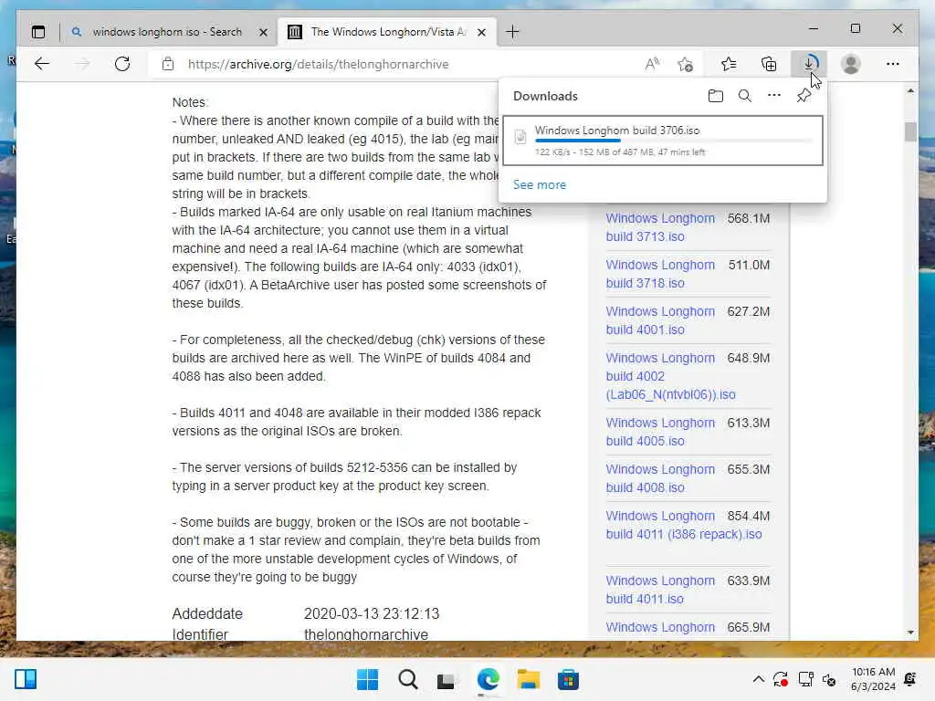Click See more in Downloads panel
Viewport: 935px width, 701px height.
tap(539, 184)
